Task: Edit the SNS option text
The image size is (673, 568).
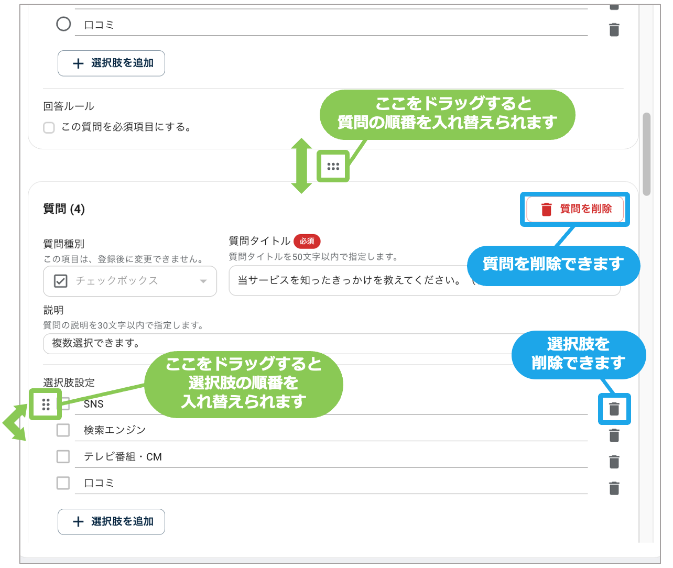Action: tap(331, 404)
